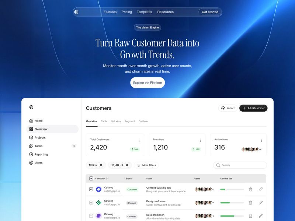Switch to the Custom tab
The image size is (295, 221).
click(x=143, y=122)
